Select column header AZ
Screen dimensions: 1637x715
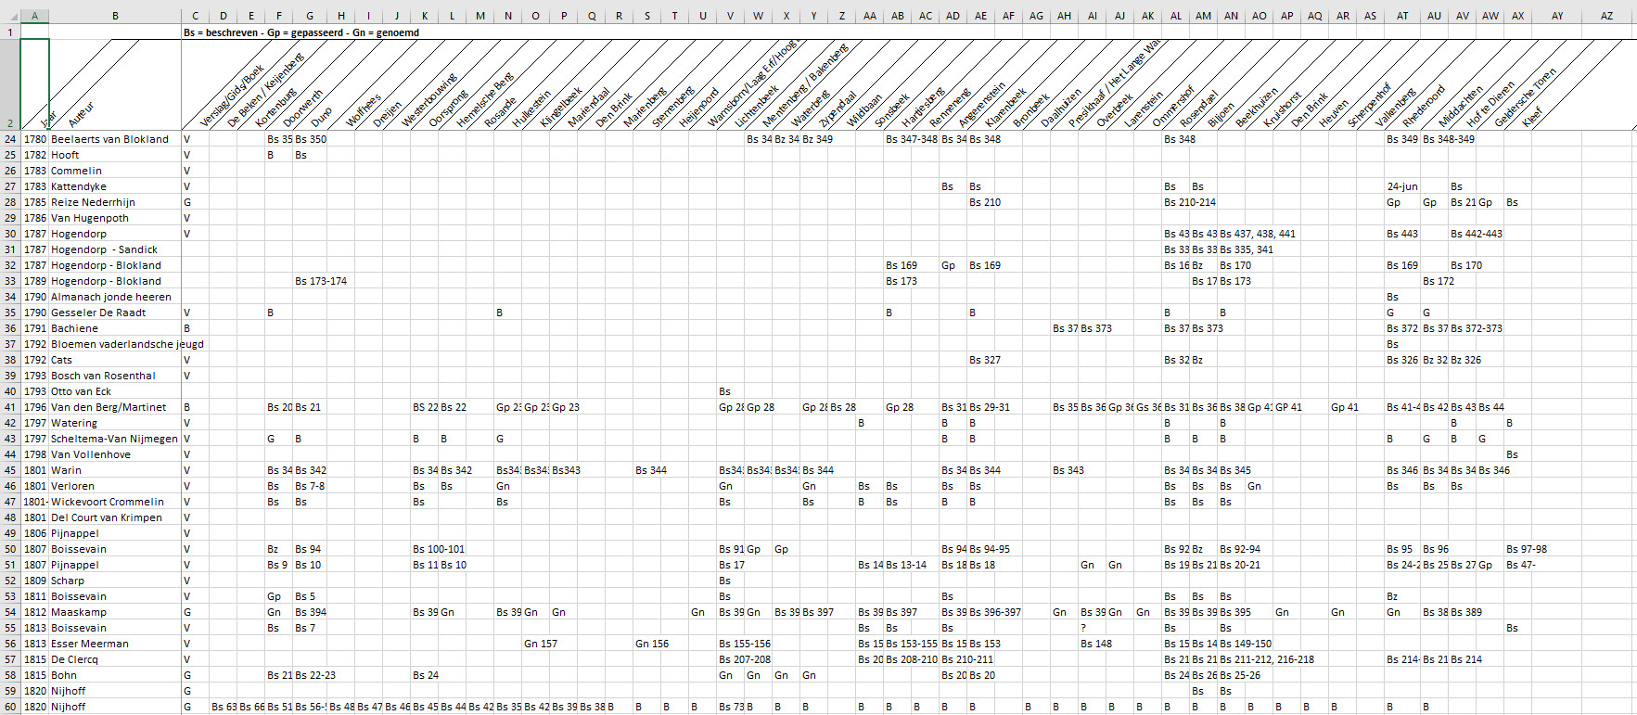point(1607,15)
